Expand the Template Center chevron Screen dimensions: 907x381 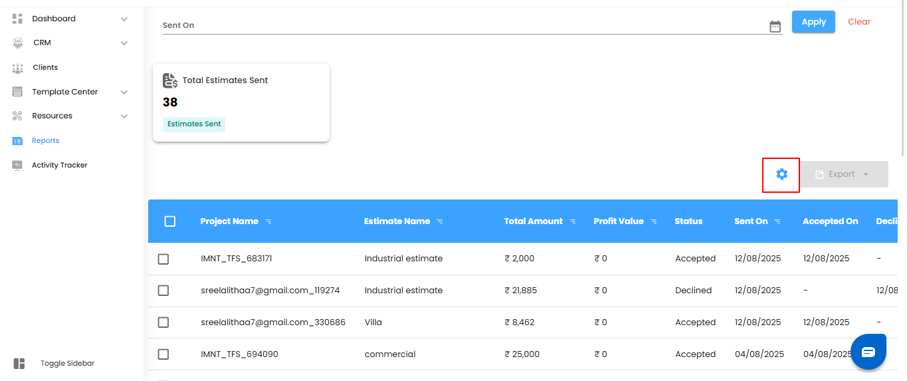[x=124, y=92]
